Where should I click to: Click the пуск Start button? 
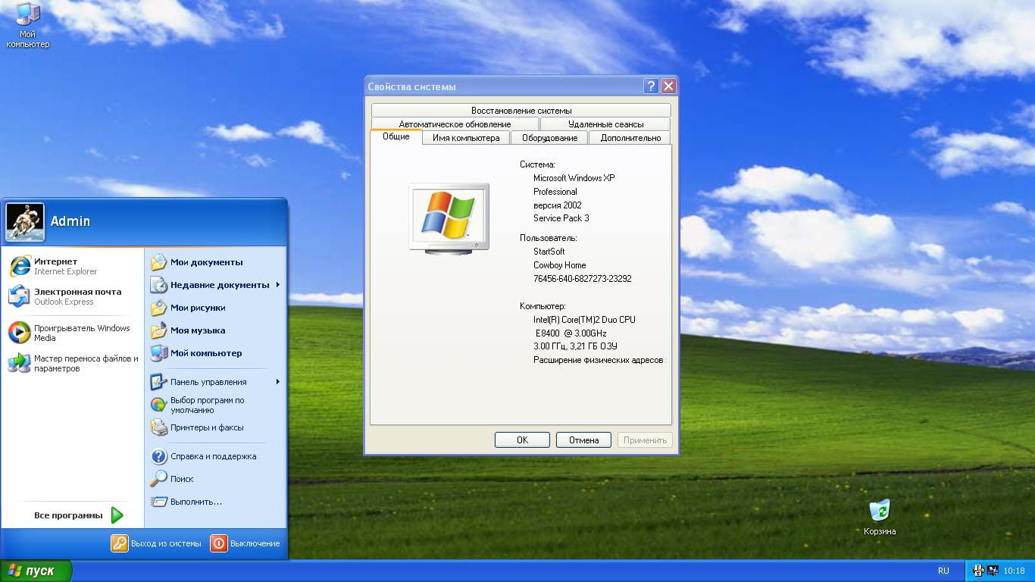tap(36, 571)
